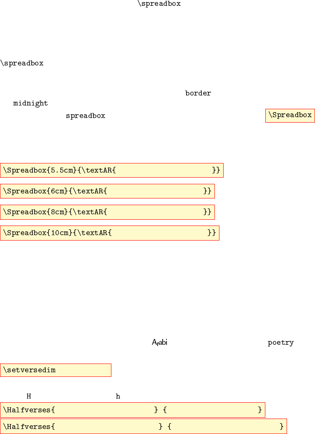Click the lowercase 'h' letter

[x=118, y=396]
